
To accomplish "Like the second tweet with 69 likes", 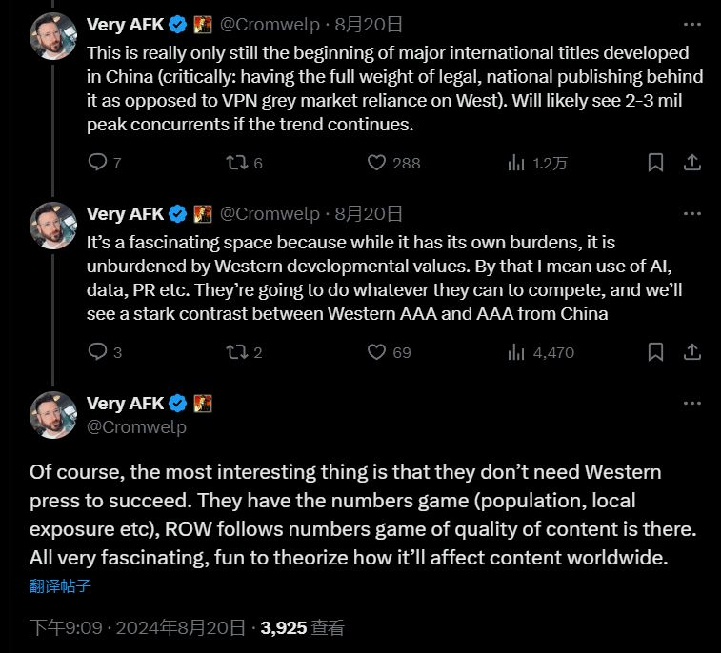I will coord(377,352).
